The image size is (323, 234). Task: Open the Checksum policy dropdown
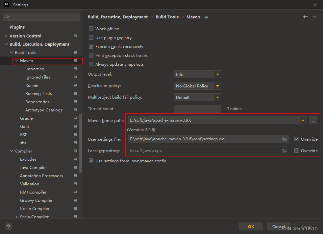pyautogui.click(x=198, y=86)
